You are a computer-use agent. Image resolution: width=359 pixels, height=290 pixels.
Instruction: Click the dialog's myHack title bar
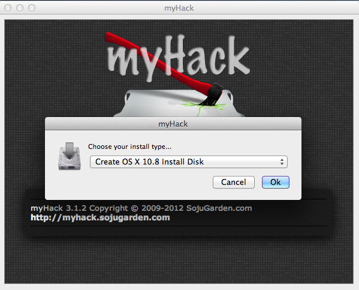(x=173, y=124)
